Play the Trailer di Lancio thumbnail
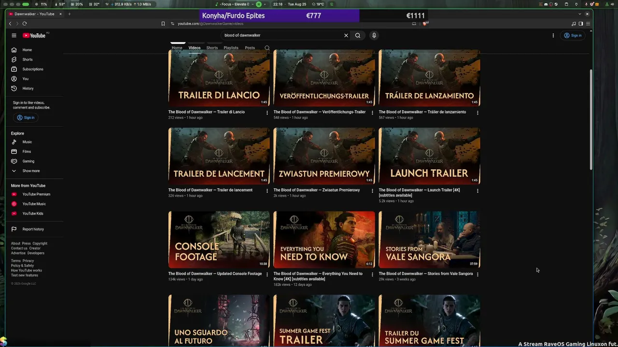The width and height of the screenshot is (618, 347). pyautogui.click(x=219, y=78)
